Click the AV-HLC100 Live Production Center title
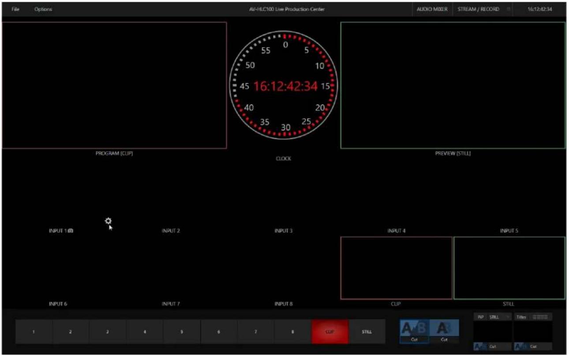The height and width of the screenshot is (355, 569). tap(287, 9)
